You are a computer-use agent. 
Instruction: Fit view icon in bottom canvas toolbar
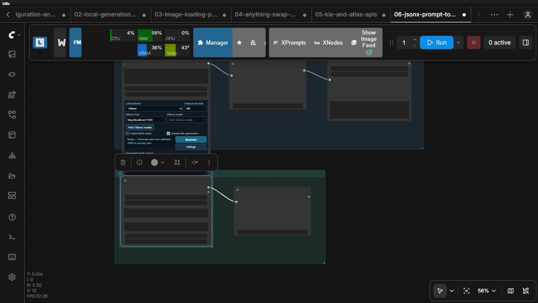pos(466,291)
